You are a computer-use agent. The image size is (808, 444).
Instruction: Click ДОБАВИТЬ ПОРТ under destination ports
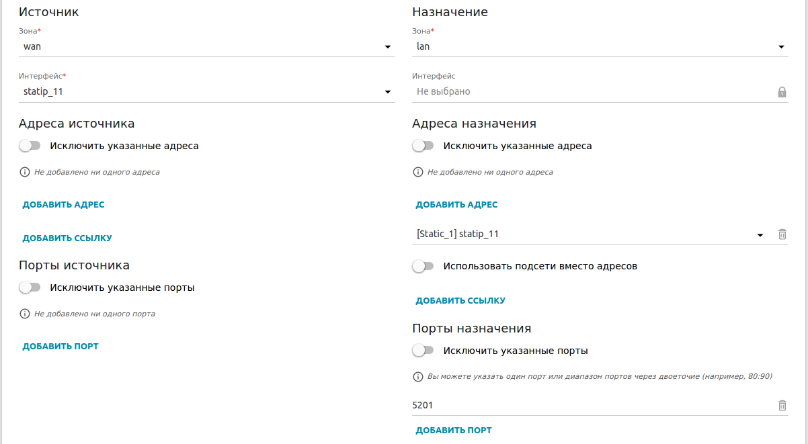click(x=454, y=431)
